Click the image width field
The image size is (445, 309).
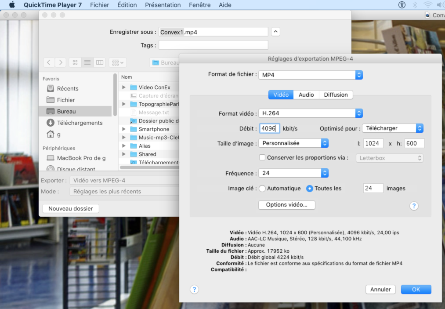pos(373,143)
